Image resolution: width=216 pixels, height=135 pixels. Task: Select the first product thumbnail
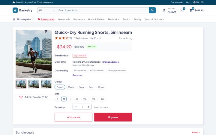click(x=21, y=84)
